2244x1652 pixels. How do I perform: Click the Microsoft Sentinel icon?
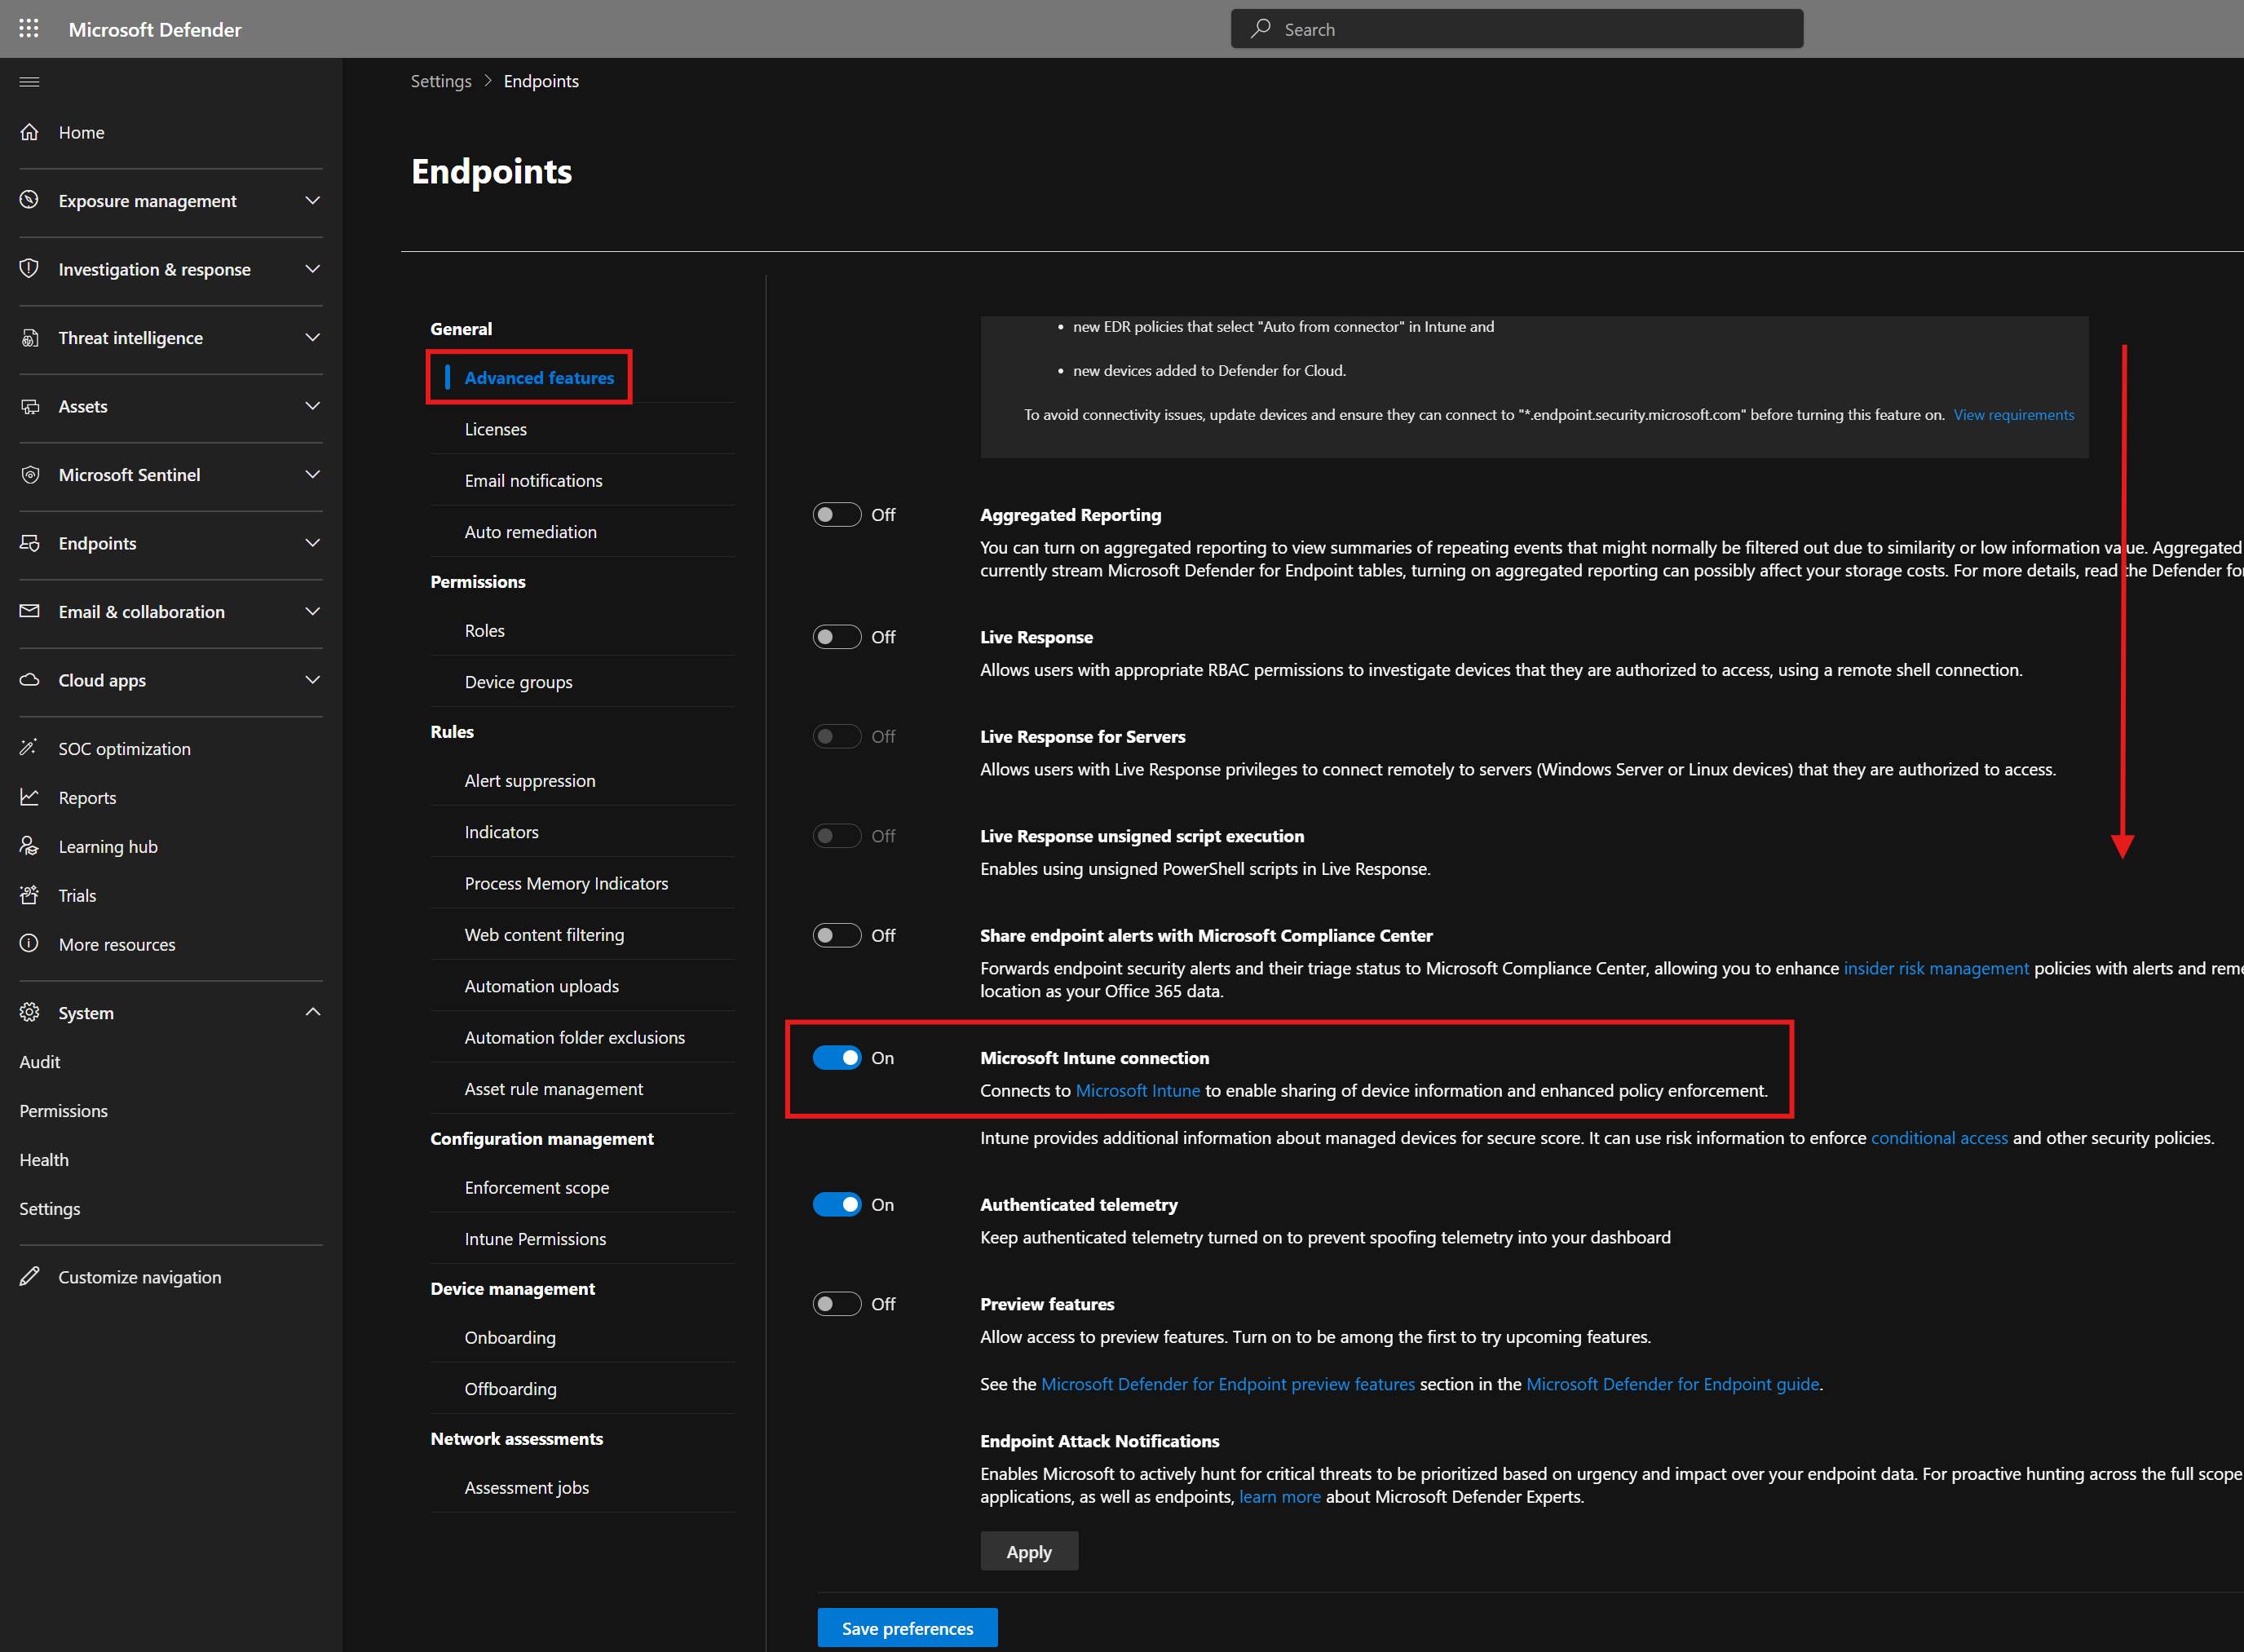pos(29,474)
